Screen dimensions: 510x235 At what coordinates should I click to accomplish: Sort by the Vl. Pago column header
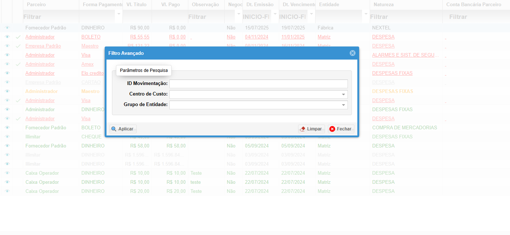coord(170,5)
